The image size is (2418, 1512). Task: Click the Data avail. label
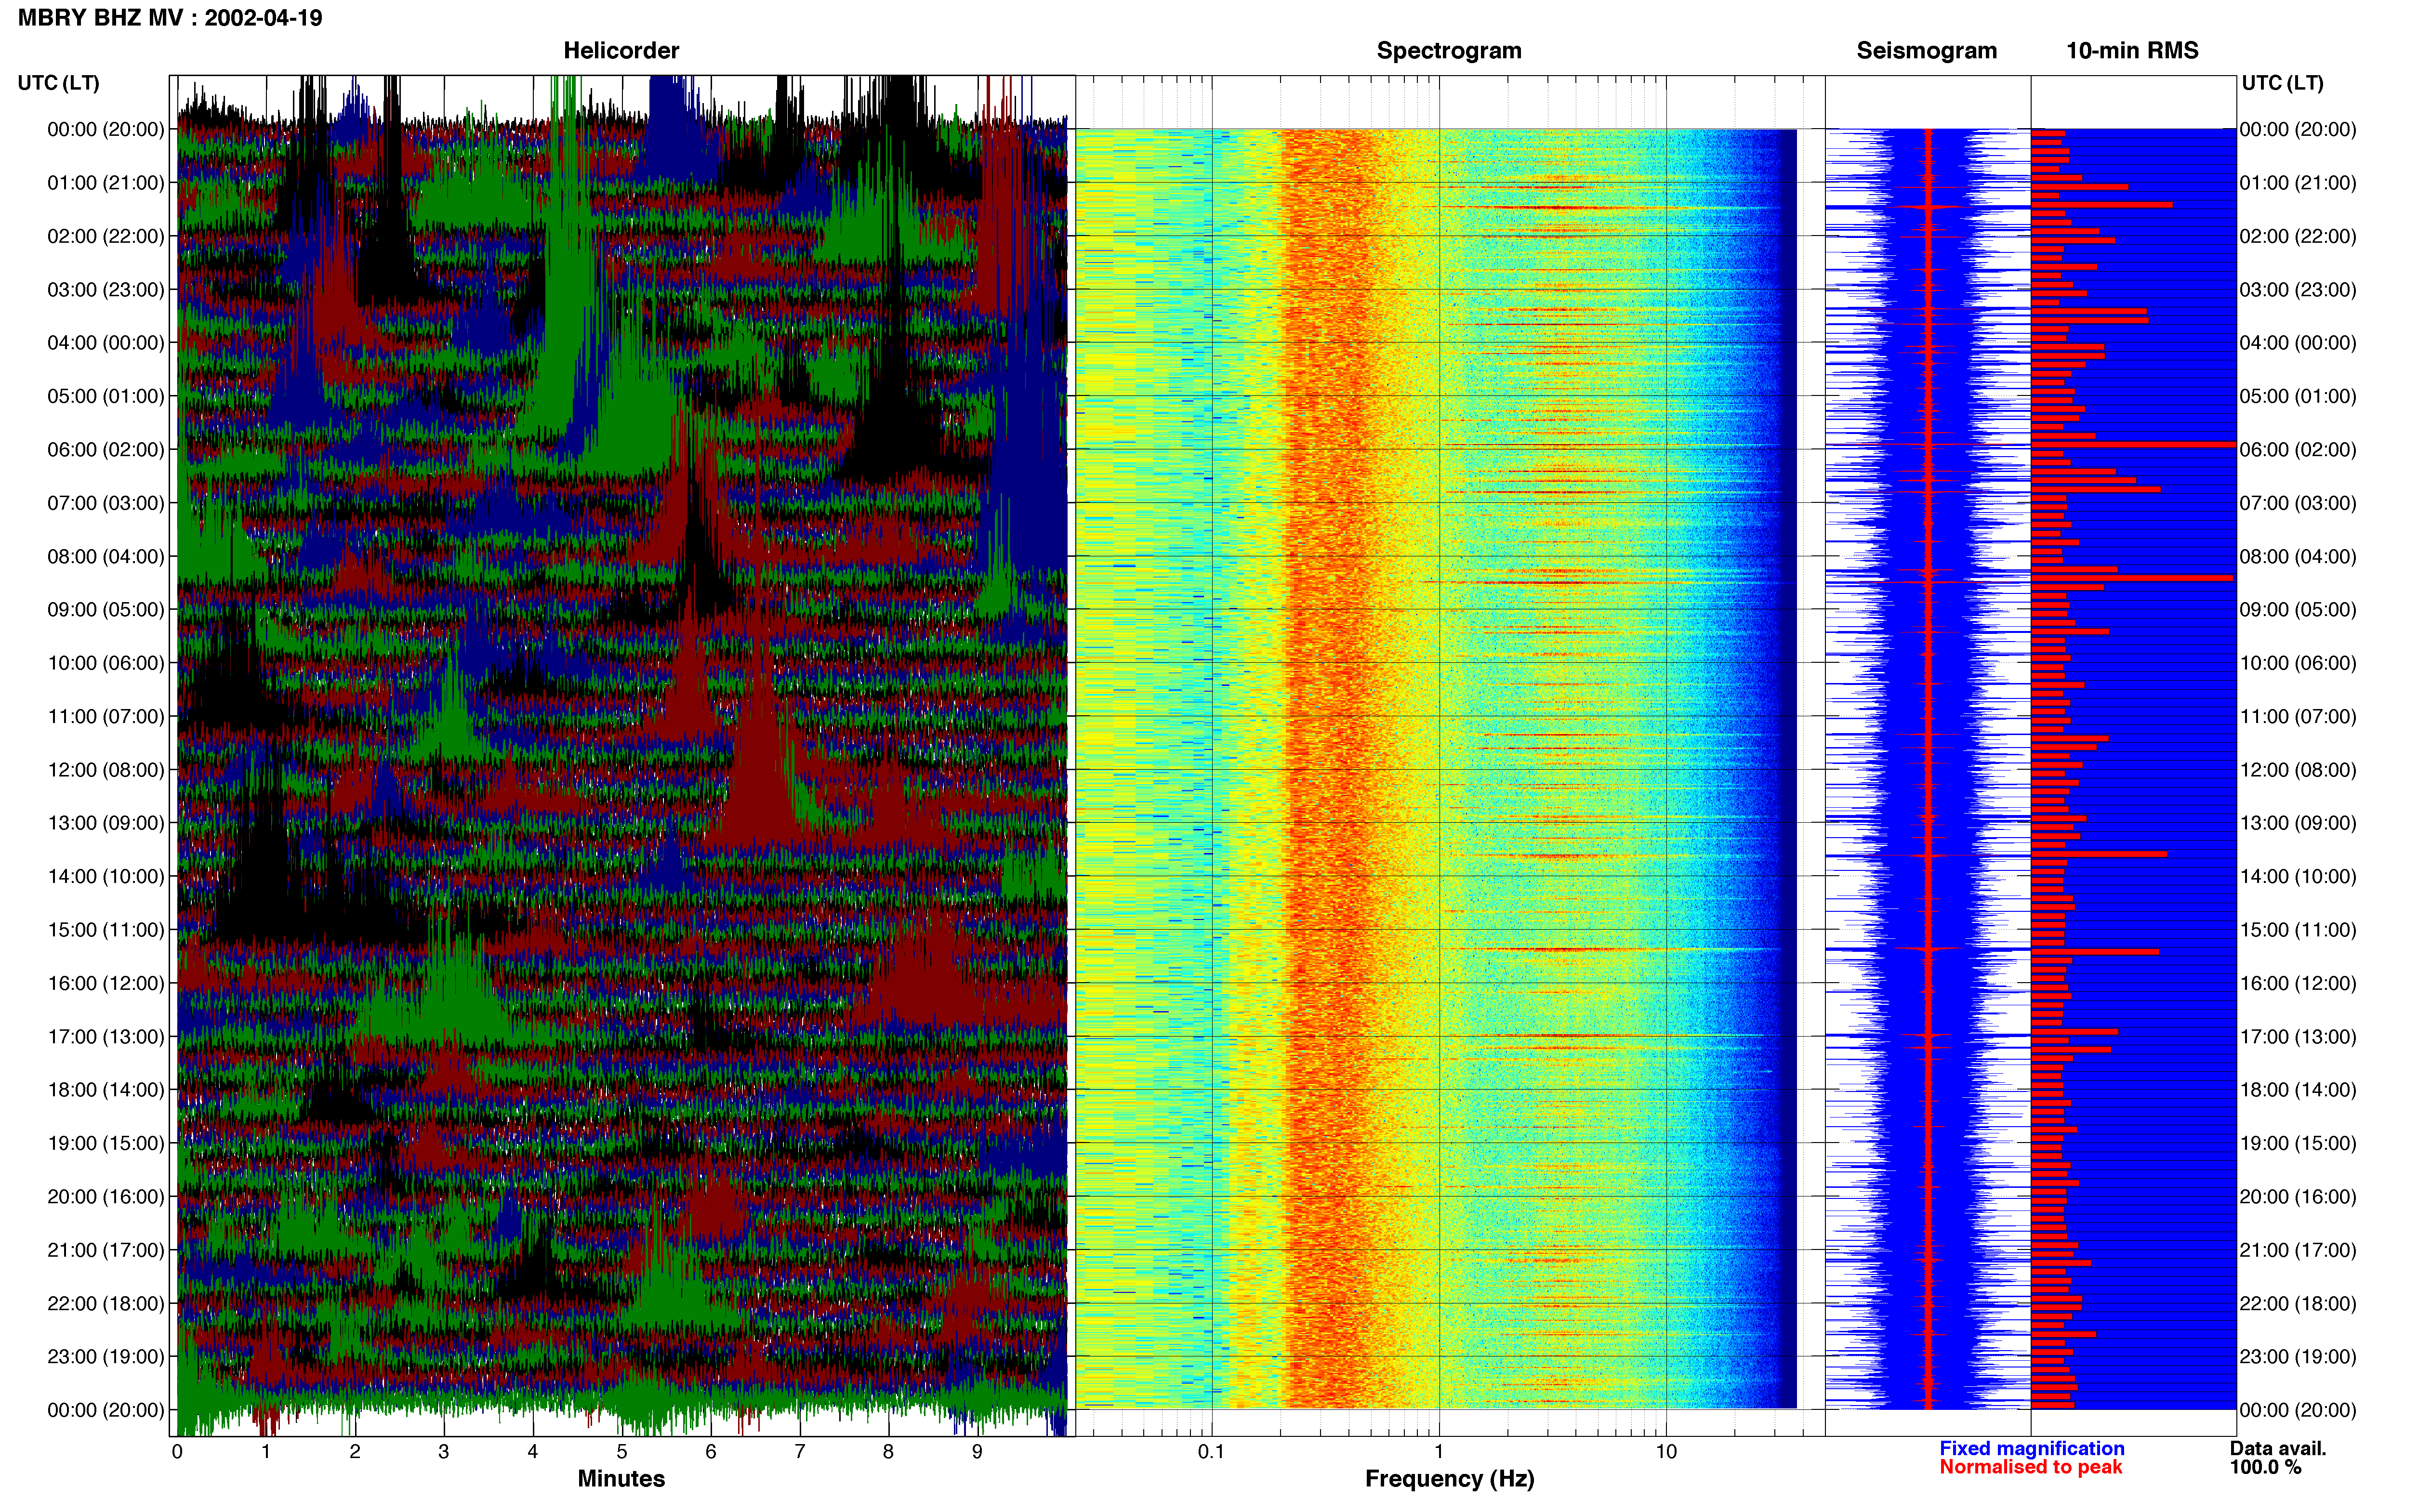pos(2277,1448)
